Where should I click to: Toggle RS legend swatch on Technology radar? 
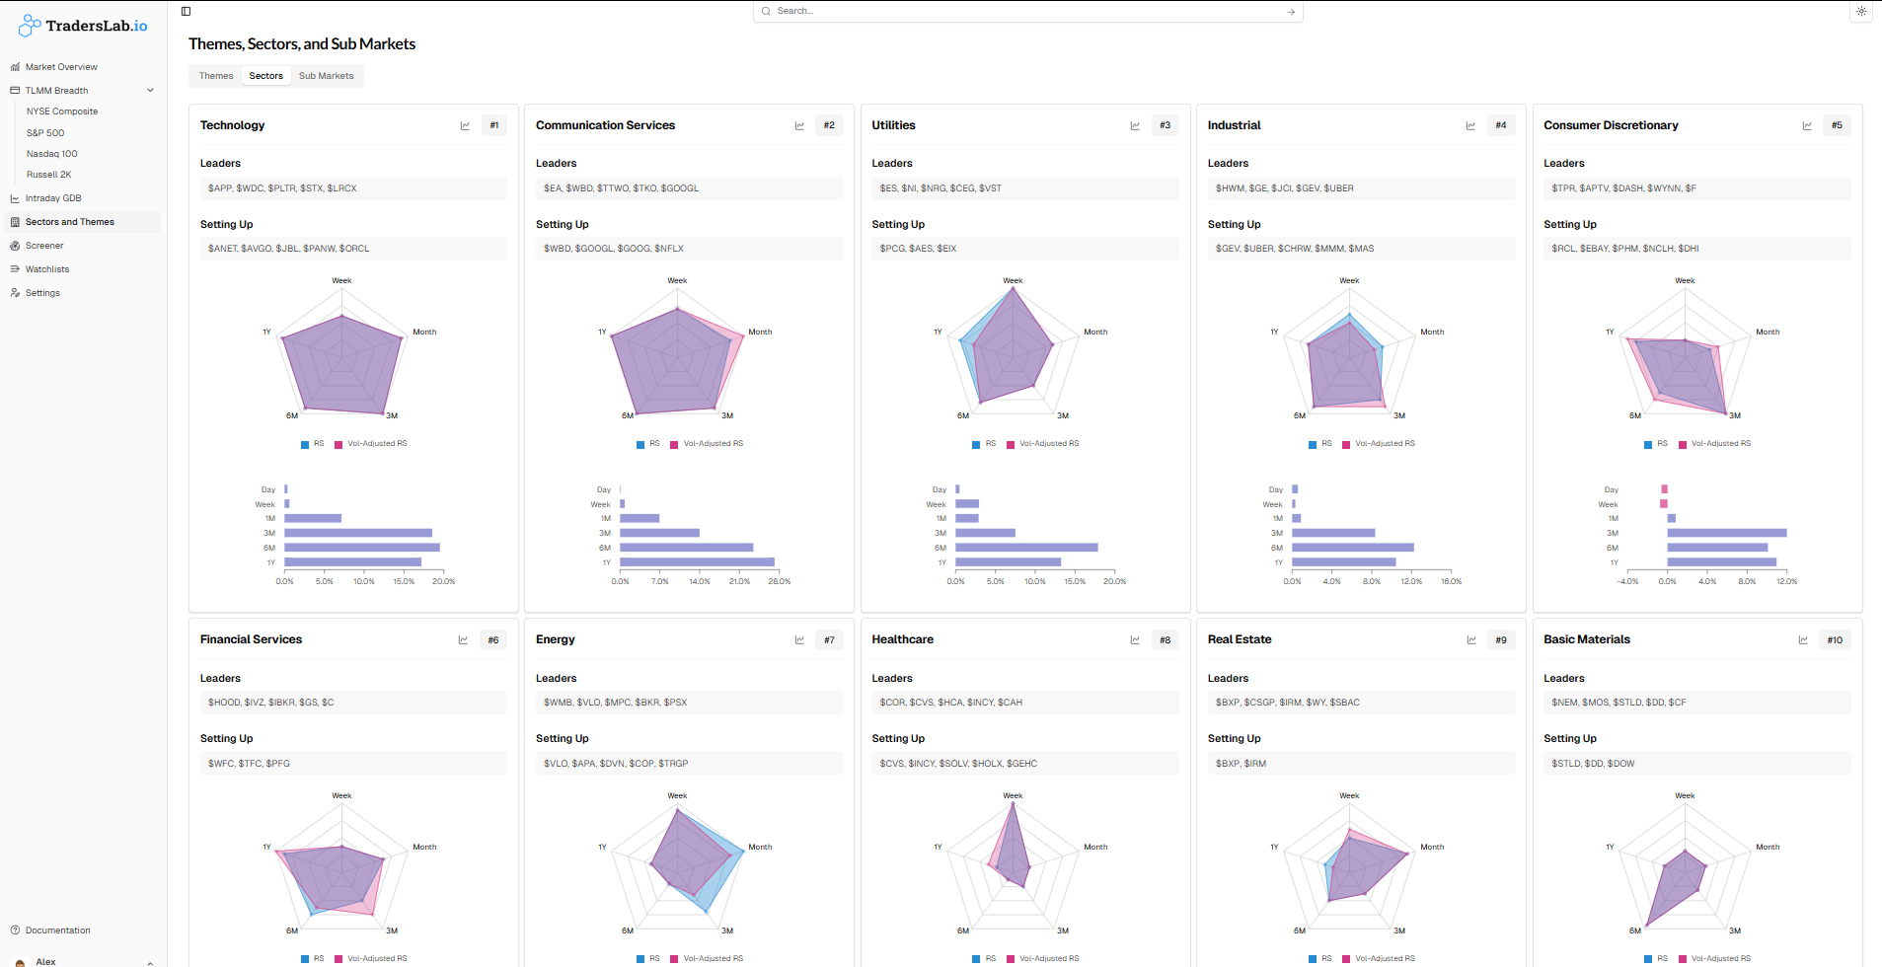[x=305, y=445]
